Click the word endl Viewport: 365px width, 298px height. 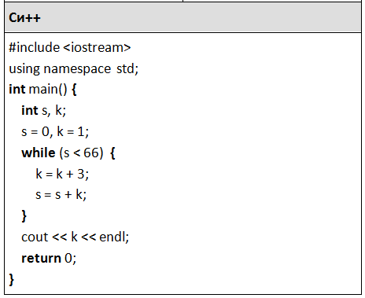pyautogui.click(x=112, y=237)
